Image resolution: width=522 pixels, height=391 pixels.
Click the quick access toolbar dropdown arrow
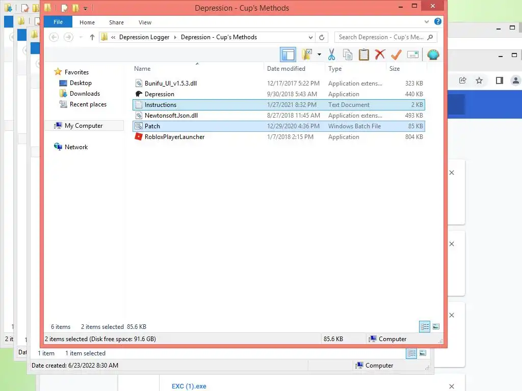85,8
